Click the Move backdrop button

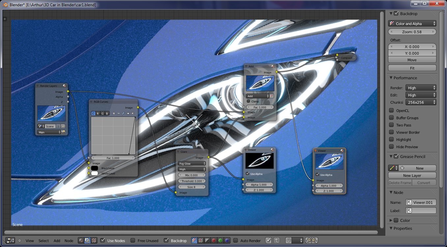412,60
